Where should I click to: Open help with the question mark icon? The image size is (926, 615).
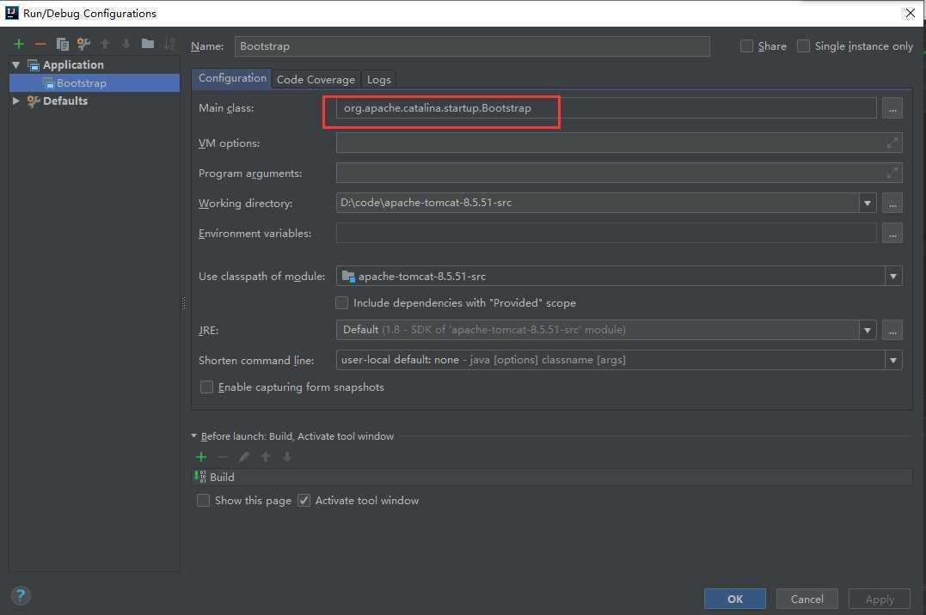click(20, 595)
